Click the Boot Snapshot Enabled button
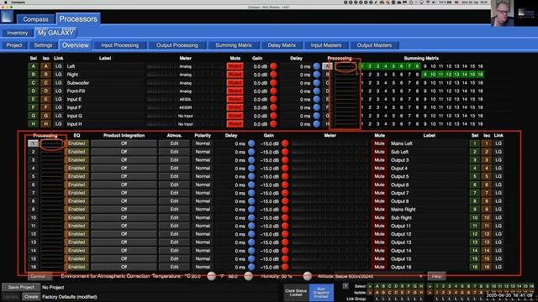The height and width of the screenshot is (302, 538). click(321, 293)
